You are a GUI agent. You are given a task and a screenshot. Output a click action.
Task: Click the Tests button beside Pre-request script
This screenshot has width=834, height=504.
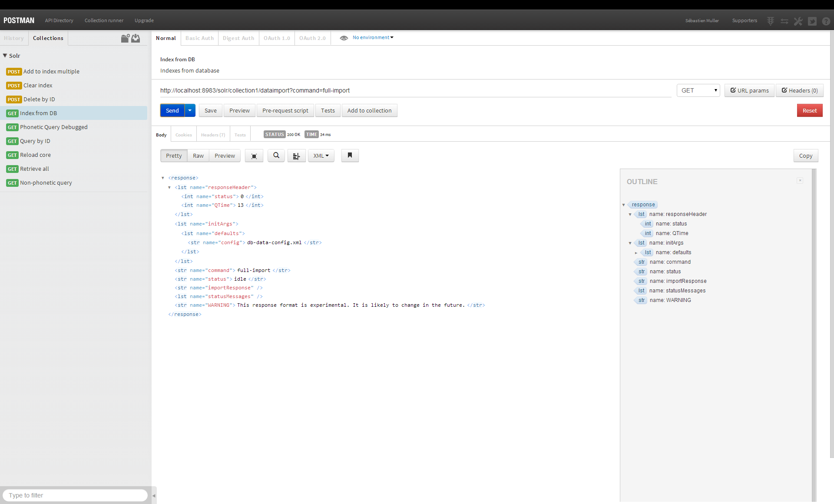[328, 110]
